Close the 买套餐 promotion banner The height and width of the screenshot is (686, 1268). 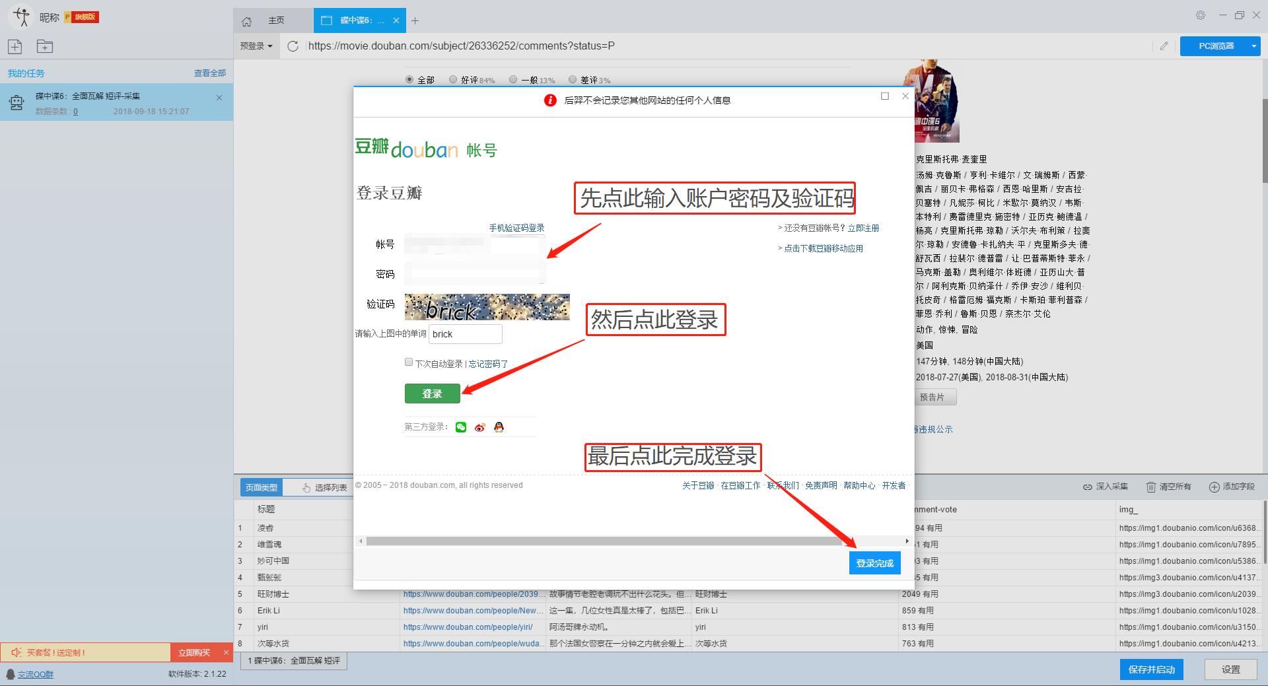[226, 652]
